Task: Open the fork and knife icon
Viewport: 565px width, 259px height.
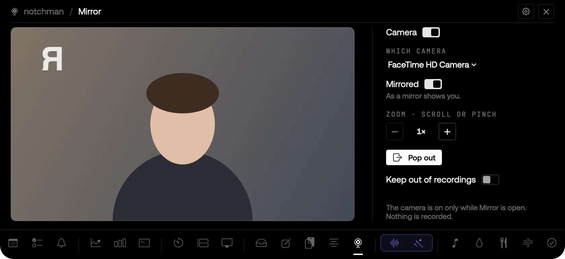Action: (503, 243)
